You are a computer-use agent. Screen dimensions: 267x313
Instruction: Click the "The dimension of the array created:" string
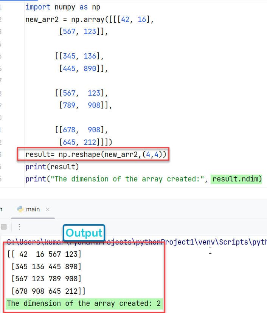coord(127,179)
